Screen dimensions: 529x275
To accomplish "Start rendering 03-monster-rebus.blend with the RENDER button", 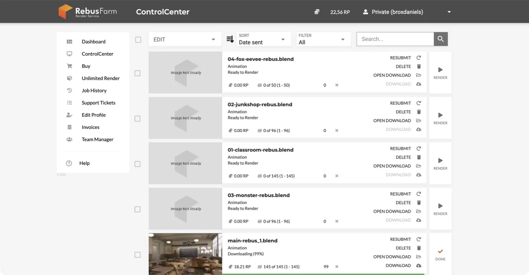I will click(440, 209).
